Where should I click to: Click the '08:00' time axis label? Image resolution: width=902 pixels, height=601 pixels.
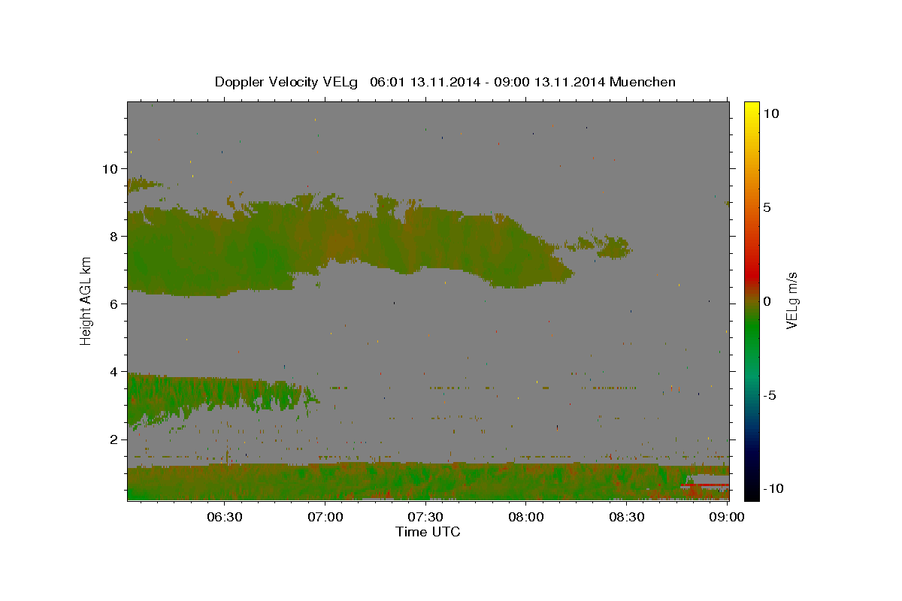click(526, 517)
